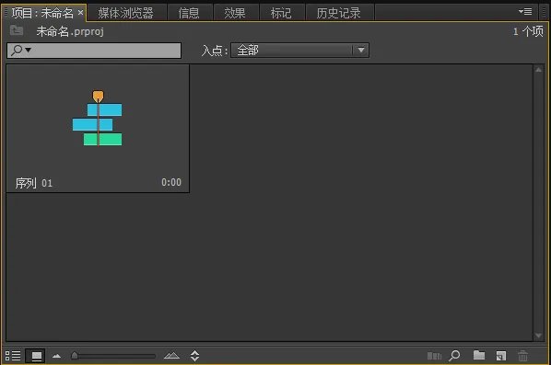This screenshot has width=551, height=365.
Task: Click the 序列 01 name label
Action: (34, 183)
